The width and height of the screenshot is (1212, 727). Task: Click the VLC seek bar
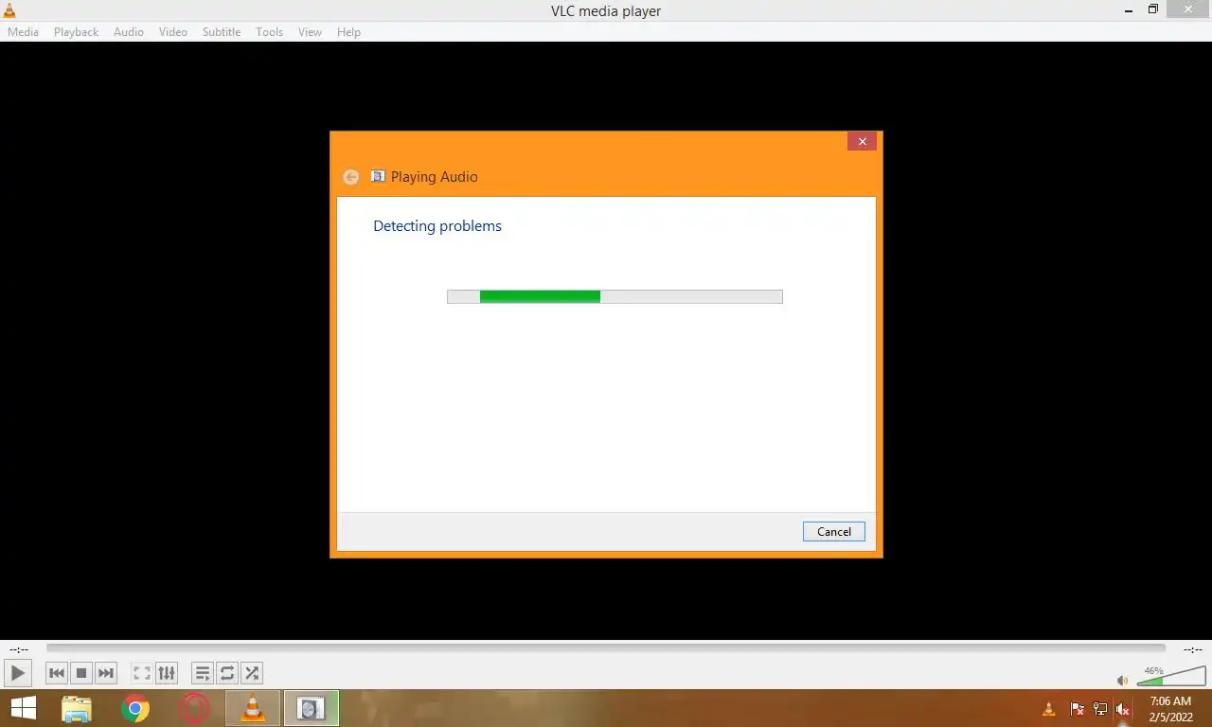[606, 648]
